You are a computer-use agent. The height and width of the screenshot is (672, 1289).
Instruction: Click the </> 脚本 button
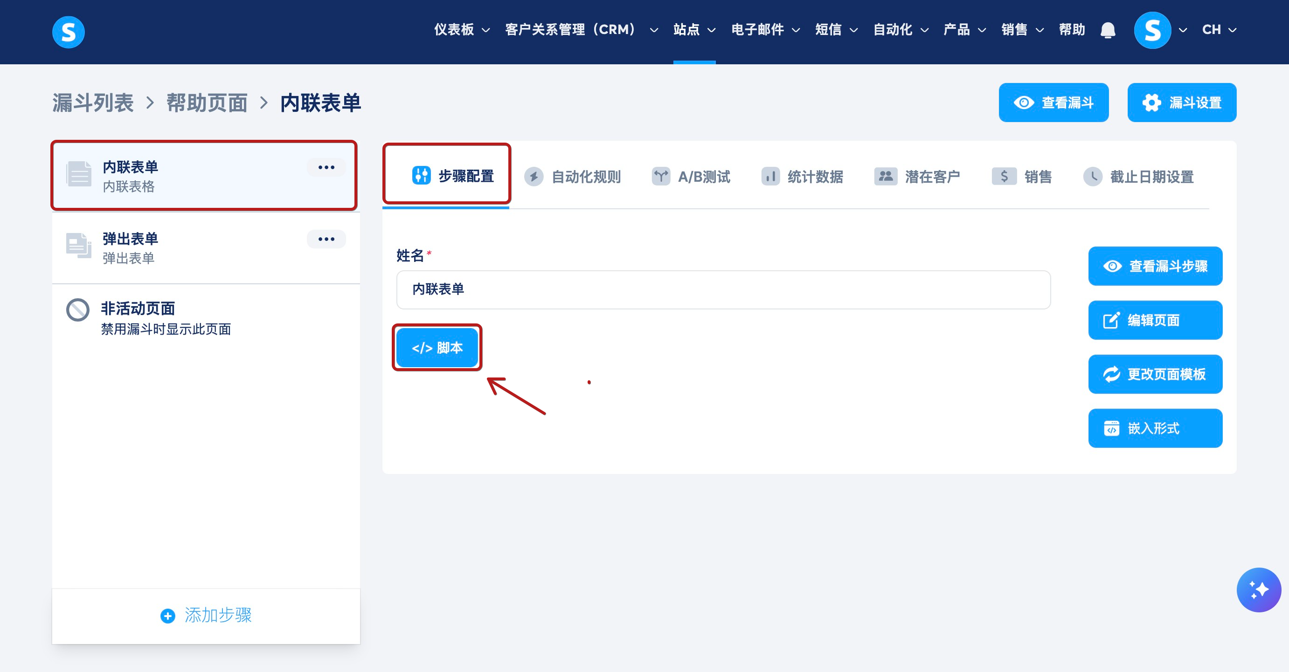tap(437, 348)
